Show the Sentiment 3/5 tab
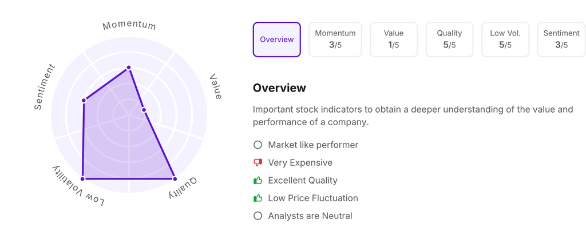The width and height of the screenshot is (586, 235). point(561,39)
